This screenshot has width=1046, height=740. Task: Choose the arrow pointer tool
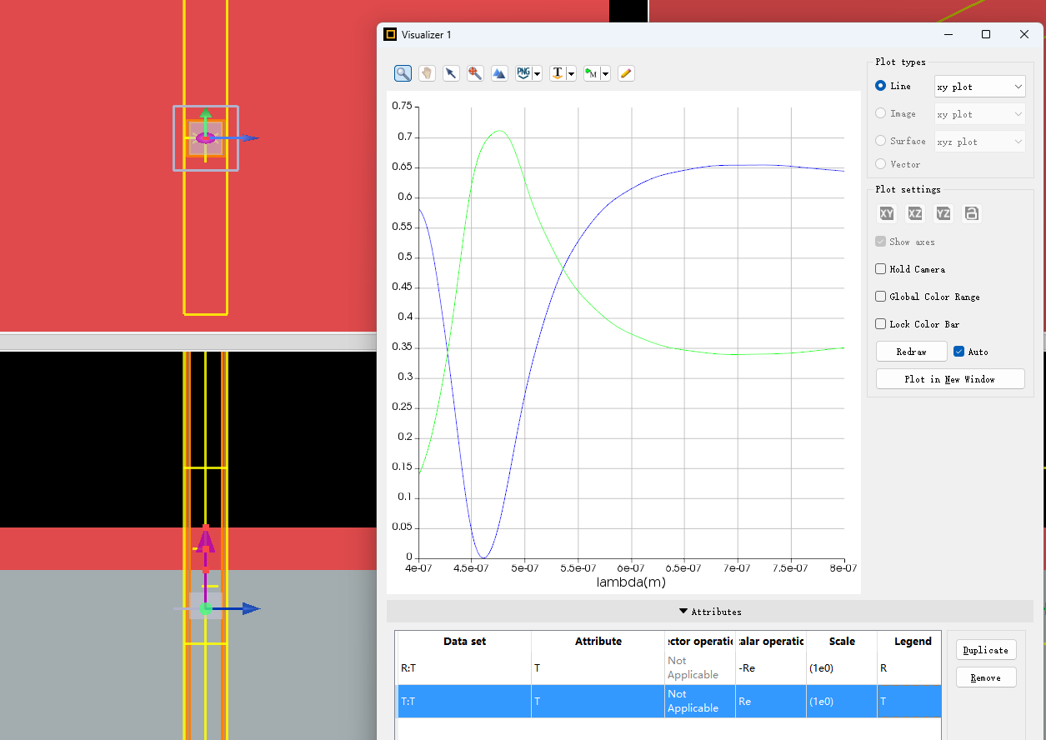pos(451,73)
